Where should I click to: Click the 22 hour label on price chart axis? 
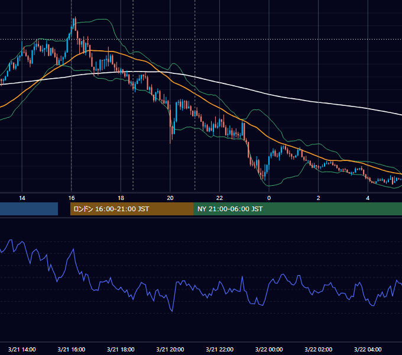[x=220, y=198]
